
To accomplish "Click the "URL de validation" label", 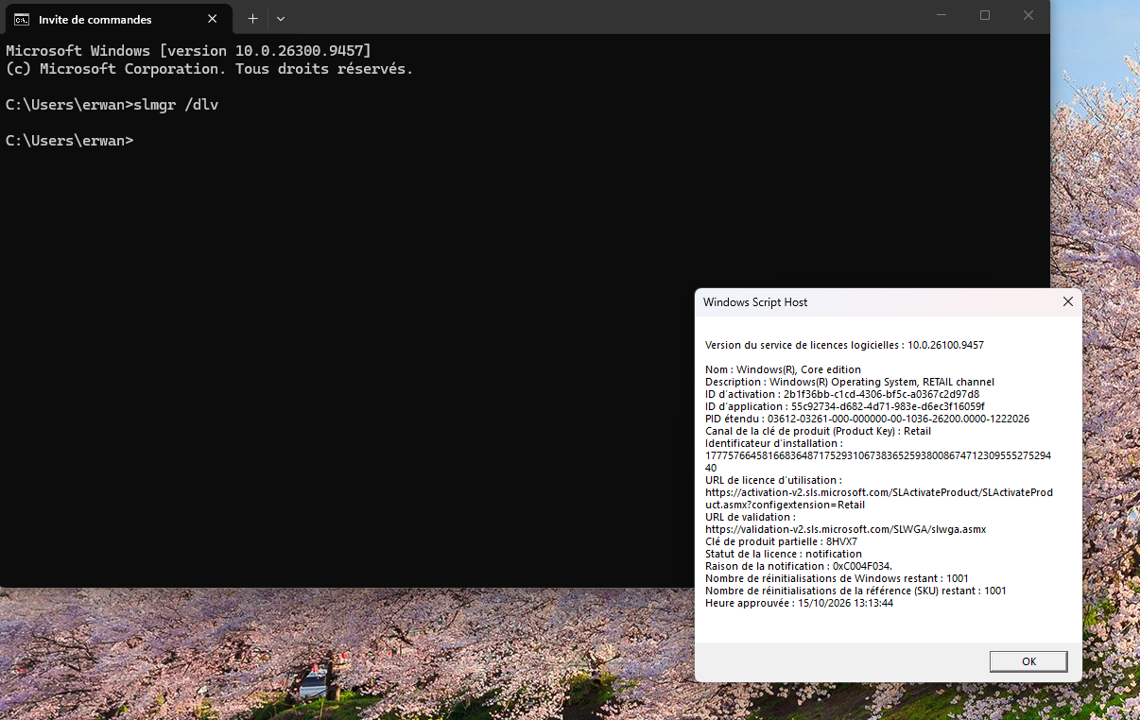I will pyautogui.click(x=751, y=517).
